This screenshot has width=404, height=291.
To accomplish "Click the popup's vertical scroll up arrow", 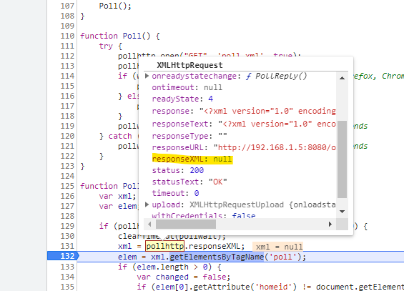I will coord(342,78).
